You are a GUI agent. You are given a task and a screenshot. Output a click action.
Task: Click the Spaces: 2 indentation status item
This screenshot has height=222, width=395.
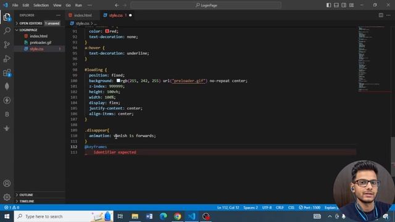(251, 208)
